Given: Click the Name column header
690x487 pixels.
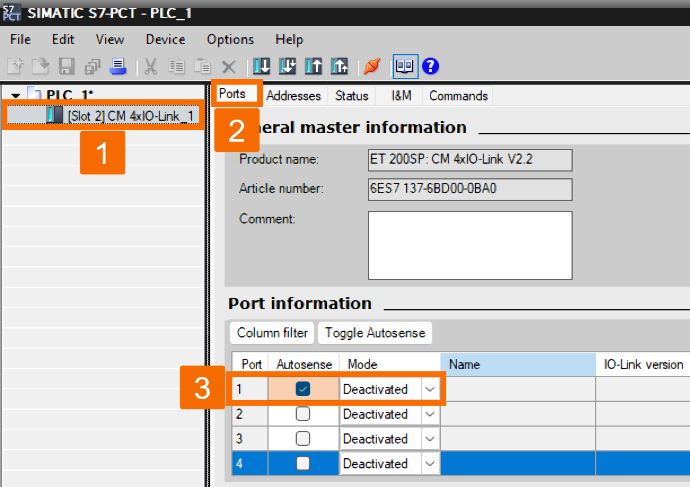Looking at the screenshot, I should coord(518,365).
